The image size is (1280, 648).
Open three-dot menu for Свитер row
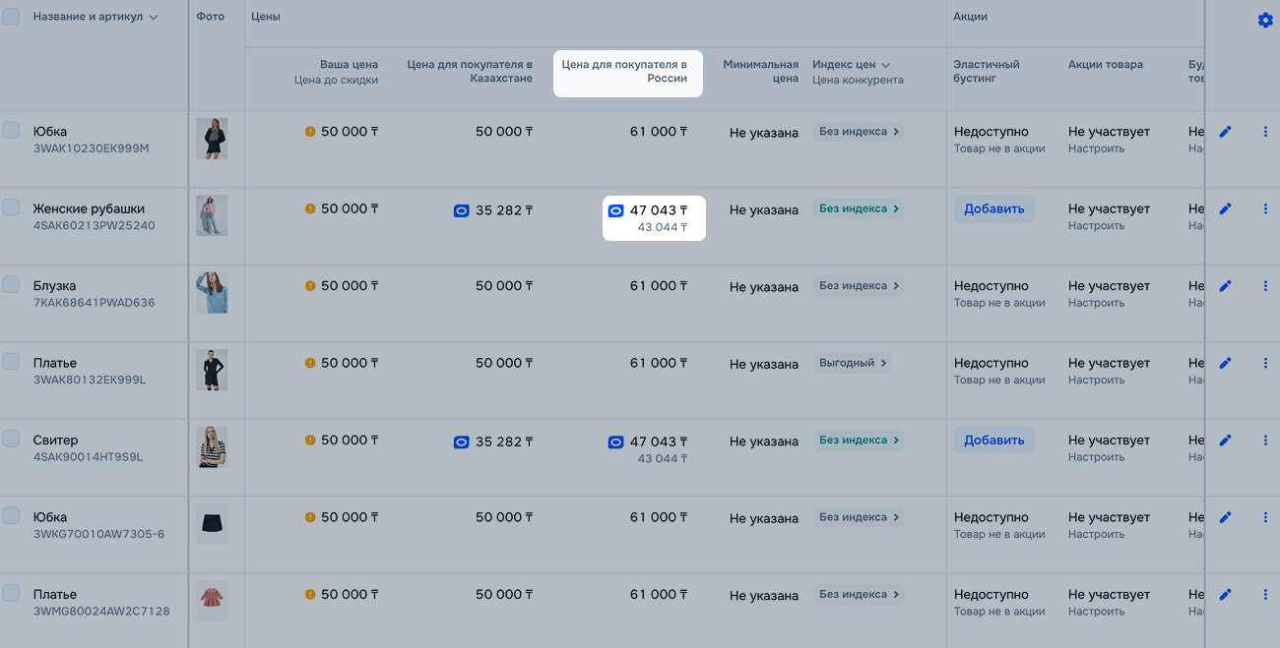[1265, 441]
